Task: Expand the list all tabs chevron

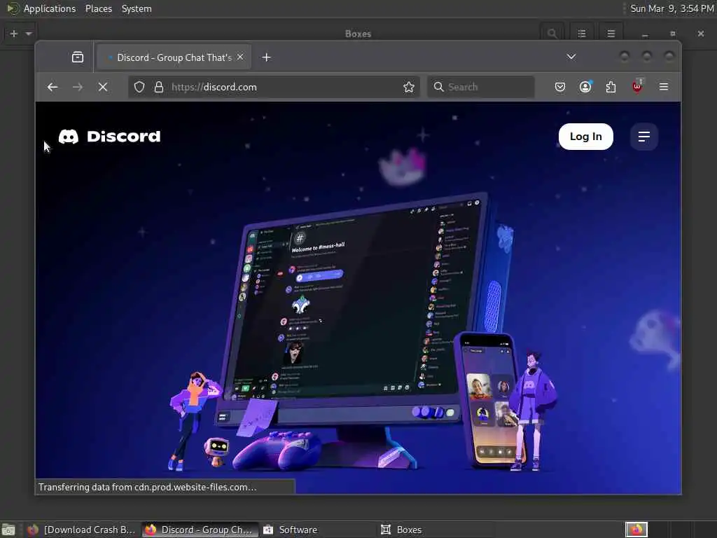Action: pyautogui.click(x=571, y=57)
